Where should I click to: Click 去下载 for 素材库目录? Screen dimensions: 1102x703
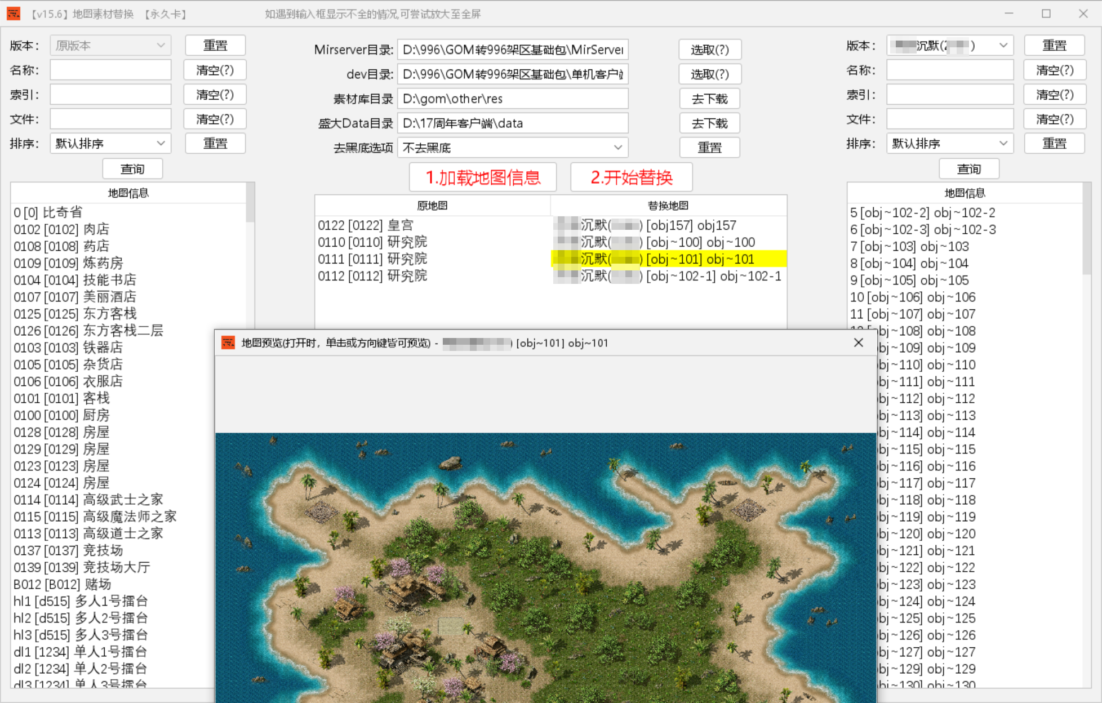click(x=710, y=99)
